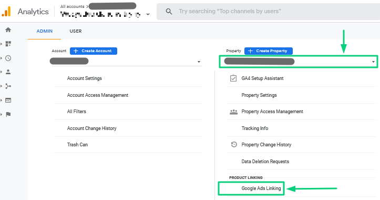The width and height of the screenshot is (380, 200).
Task: Switch to the USER tab
Action: 76,31
